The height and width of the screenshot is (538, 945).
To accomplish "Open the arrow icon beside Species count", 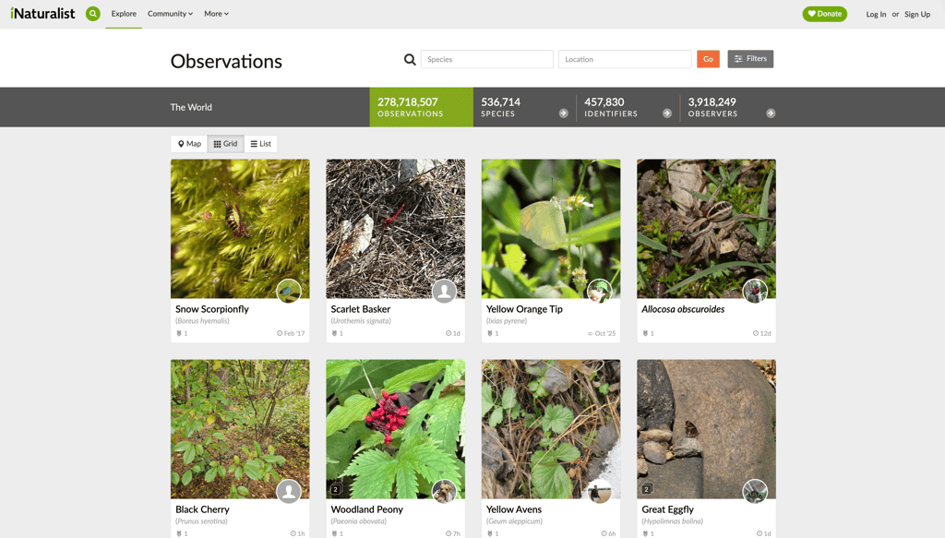I will coord(563,114).
